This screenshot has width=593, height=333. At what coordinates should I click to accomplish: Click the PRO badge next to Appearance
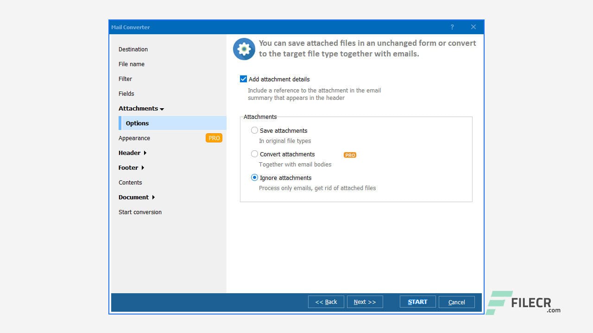(x=214, y=138)
